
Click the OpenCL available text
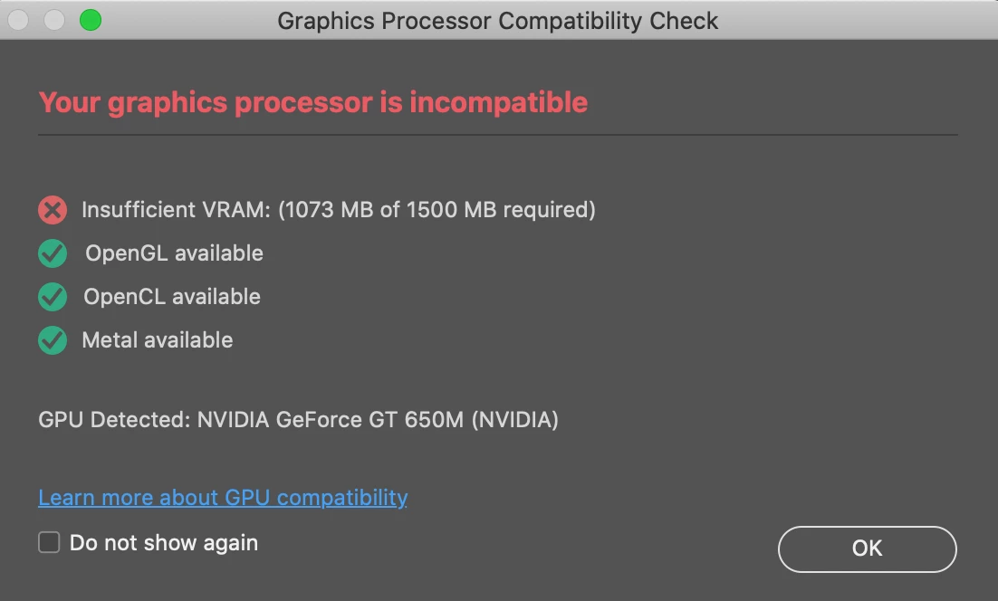[x=172, y=297]
